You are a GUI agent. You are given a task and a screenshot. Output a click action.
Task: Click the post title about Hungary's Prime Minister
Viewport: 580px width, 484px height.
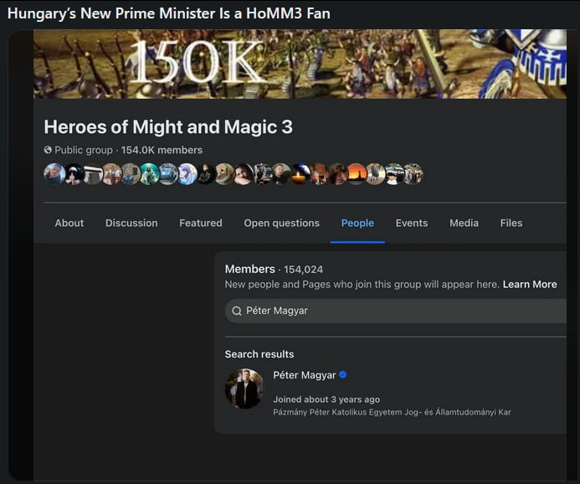(169, 13)
